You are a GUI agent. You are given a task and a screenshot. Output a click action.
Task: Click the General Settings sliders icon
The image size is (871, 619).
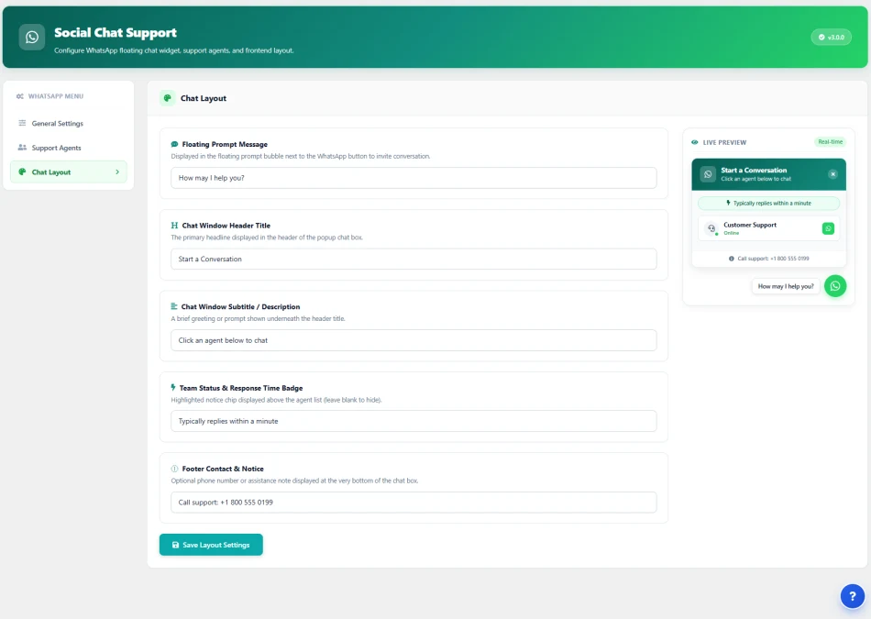click(22, 123)
